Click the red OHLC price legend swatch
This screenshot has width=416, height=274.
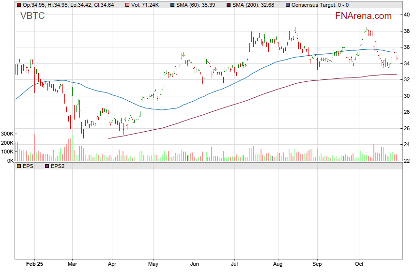[x=19, y=5]
